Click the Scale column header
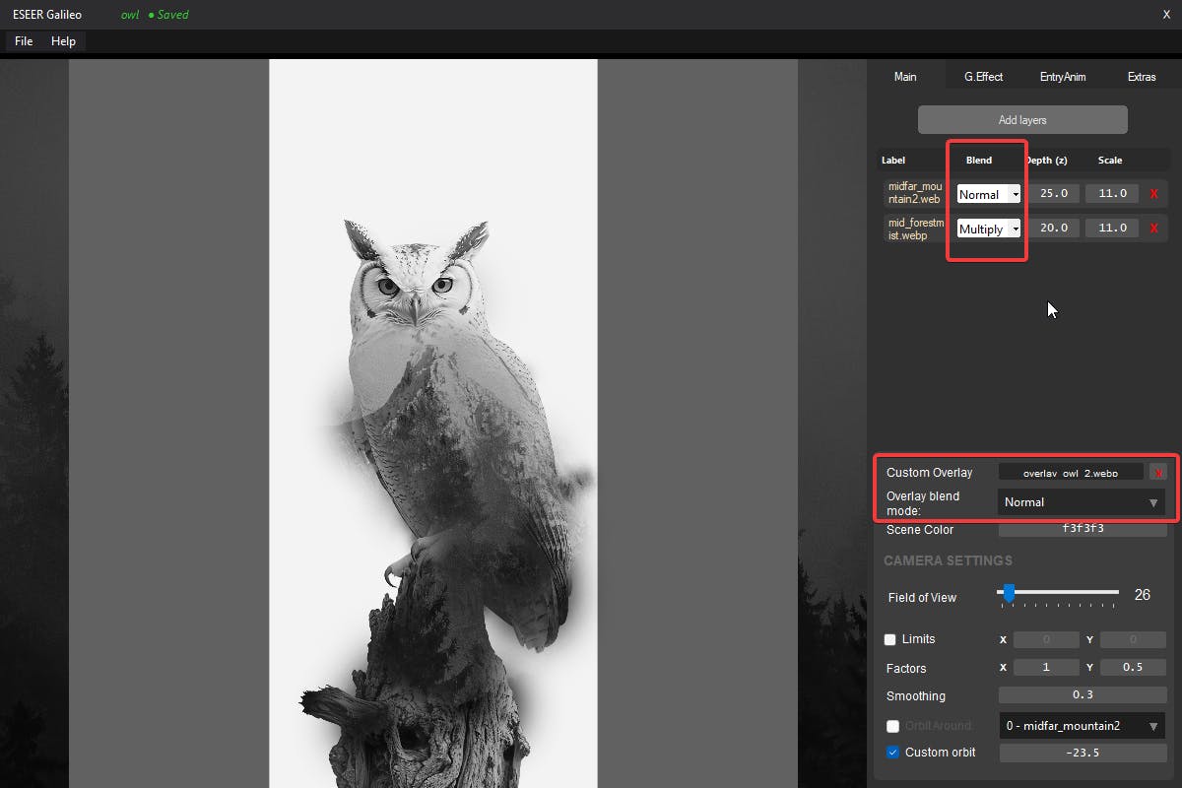The image size is (1182, 788). pyautogui.click(x=1110, y=160)
